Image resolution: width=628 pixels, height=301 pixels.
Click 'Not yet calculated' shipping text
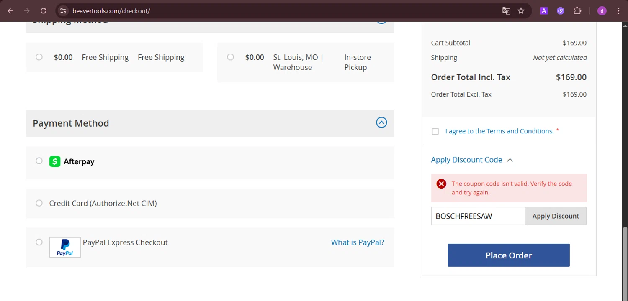coord(560,58)
